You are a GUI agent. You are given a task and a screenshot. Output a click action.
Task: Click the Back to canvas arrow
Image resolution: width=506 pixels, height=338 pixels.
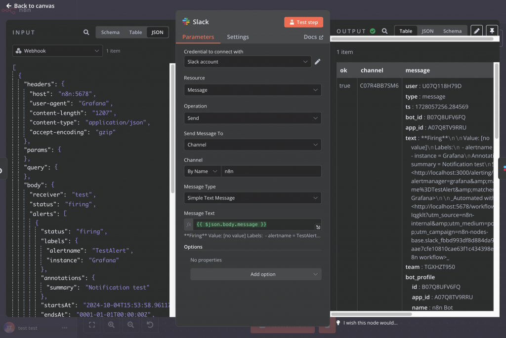click(9, 6)
